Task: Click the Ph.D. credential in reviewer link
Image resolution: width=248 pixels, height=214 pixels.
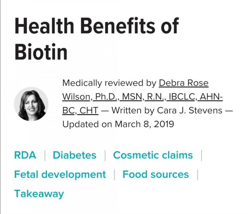Action: tap(105, 97)
